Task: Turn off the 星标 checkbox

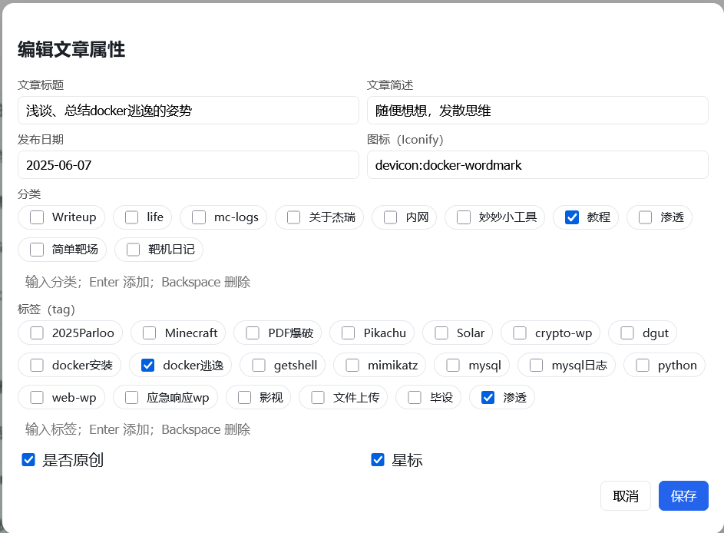Action: [377, 459]
